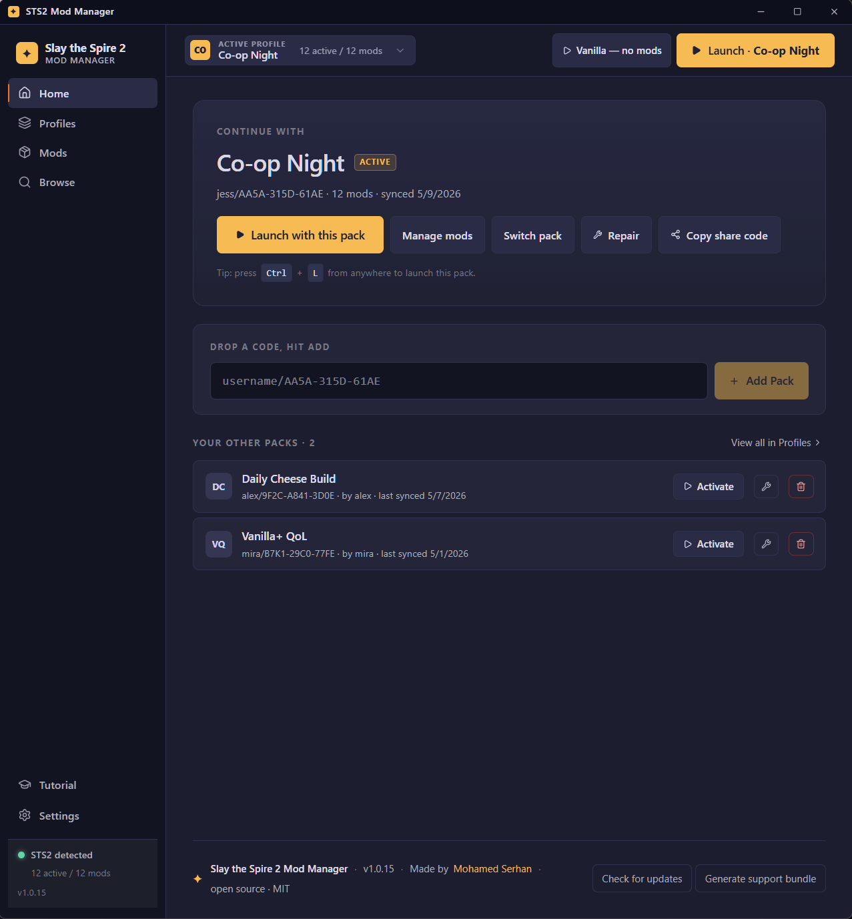852x919 pixels.
Task: Click the VQ pack avatar
Action: point(219,544)
